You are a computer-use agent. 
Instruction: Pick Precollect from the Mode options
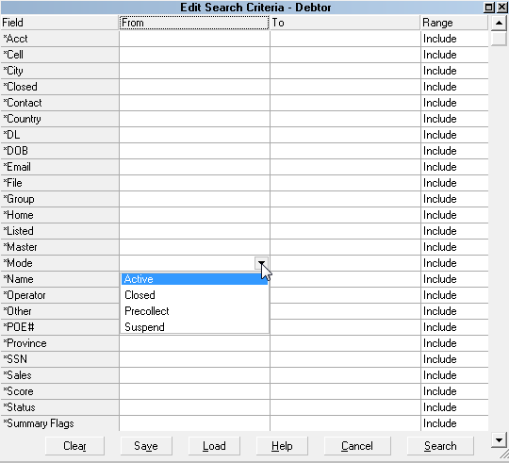pos(194,311)
